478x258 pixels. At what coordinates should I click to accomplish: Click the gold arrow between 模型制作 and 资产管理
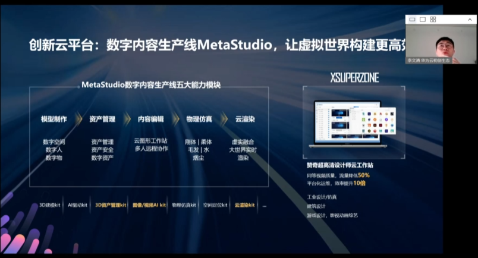[x=78, y=119]
